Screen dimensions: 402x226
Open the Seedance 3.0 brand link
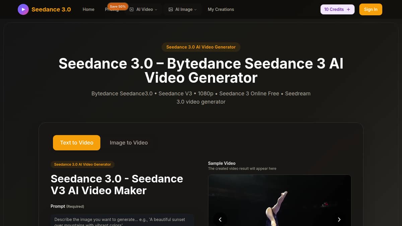click(51, 9)
